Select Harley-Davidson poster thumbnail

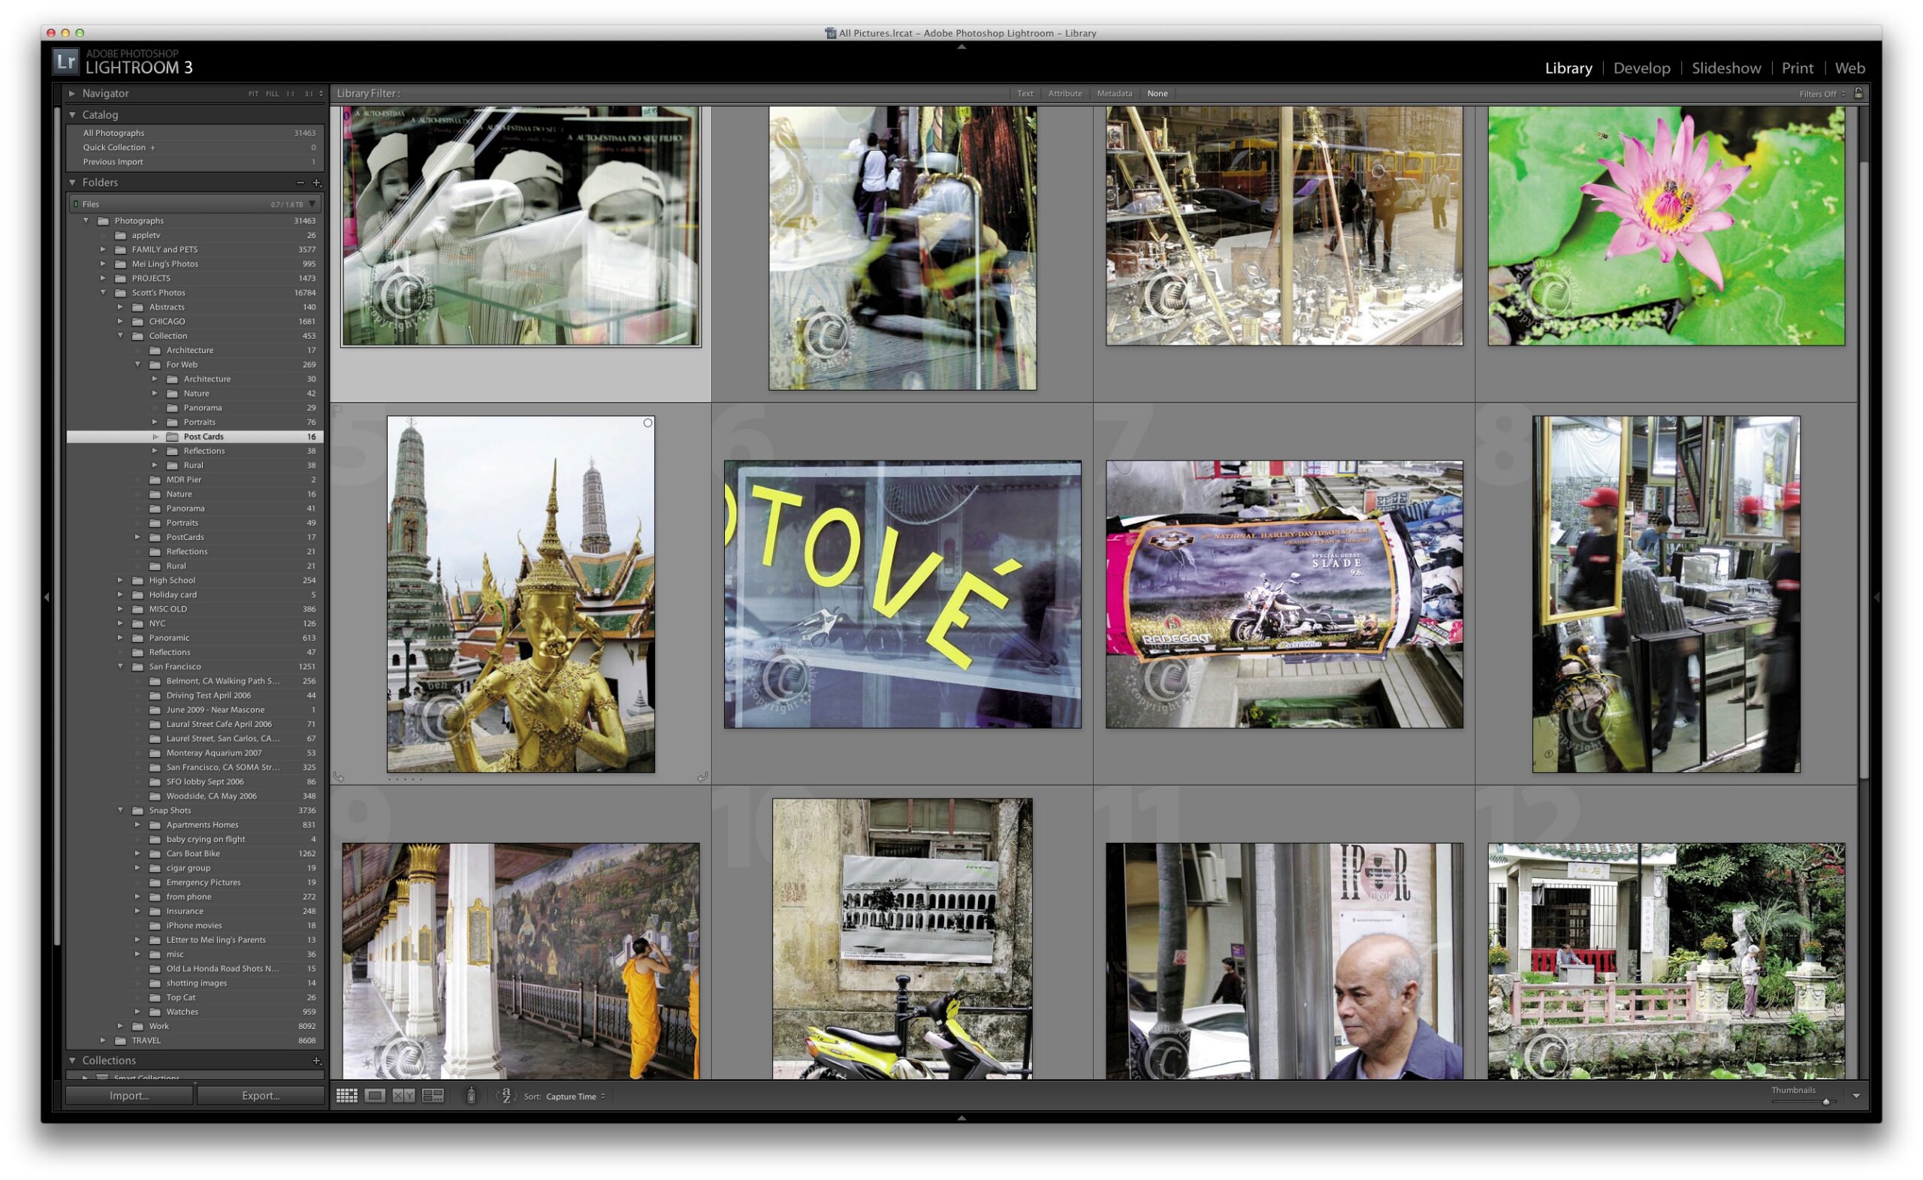coord(1284,594)
